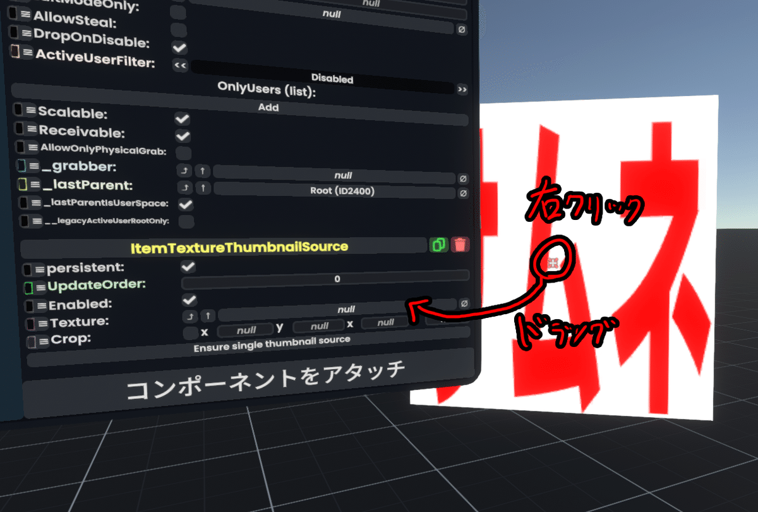Click the up-arrow icon on the _grabber row
Viewport: 758px width, 512px height.
[202, 171]
